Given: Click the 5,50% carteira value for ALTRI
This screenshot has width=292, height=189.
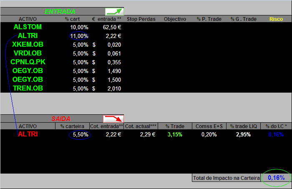Looking at the screenshot, I should (81, 135).
